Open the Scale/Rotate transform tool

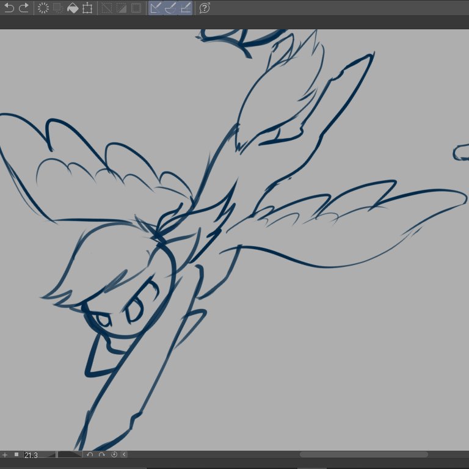[x=87, y=8]
